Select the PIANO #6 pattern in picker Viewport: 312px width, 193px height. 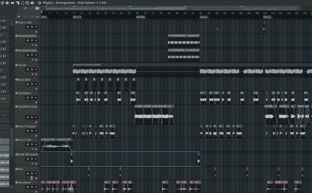pyautogui.click(x=4, y=163)
